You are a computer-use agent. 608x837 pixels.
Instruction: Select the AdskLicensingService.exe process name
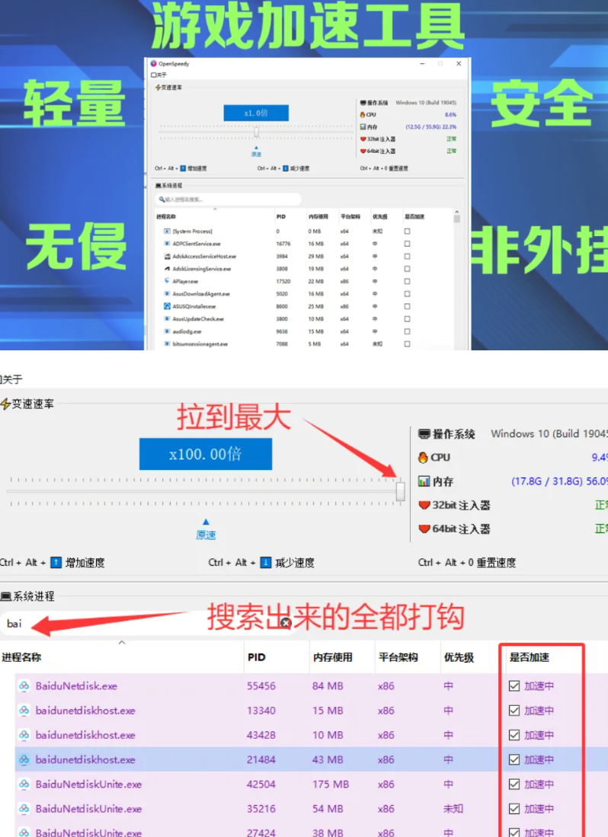pos(202,269)
